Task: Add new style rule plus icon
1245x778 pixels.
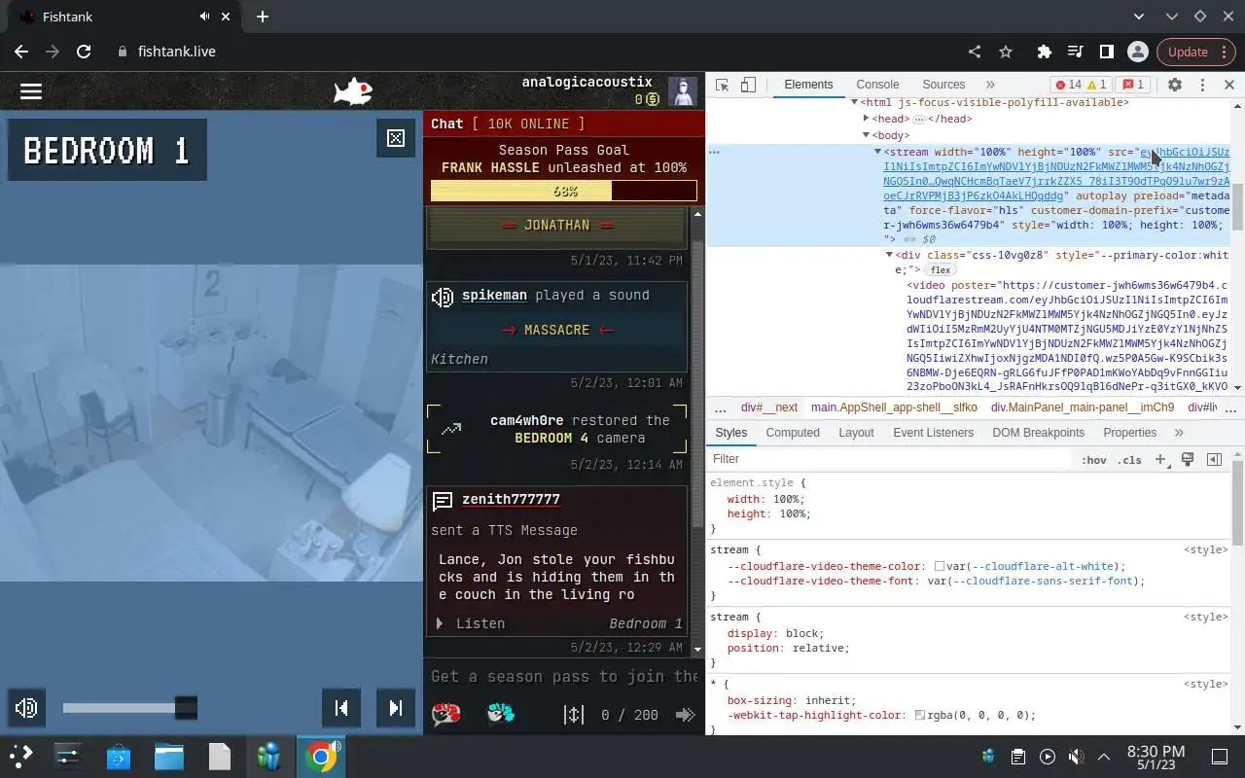Action: click(x=1159, y=459)
